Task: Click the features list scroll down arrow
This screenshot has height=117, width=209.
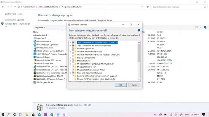Action: coord(139,80)
